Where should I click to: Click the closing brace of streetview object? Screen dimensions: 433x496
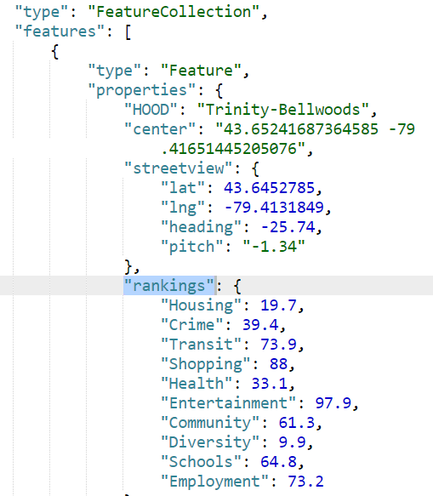coord(128,266)
